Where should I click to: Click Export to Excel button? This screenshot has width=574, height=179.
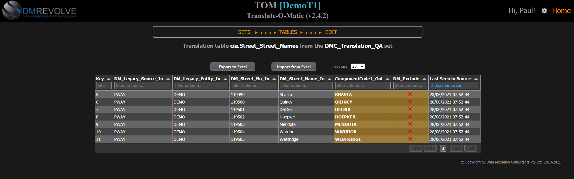[232, 67]
